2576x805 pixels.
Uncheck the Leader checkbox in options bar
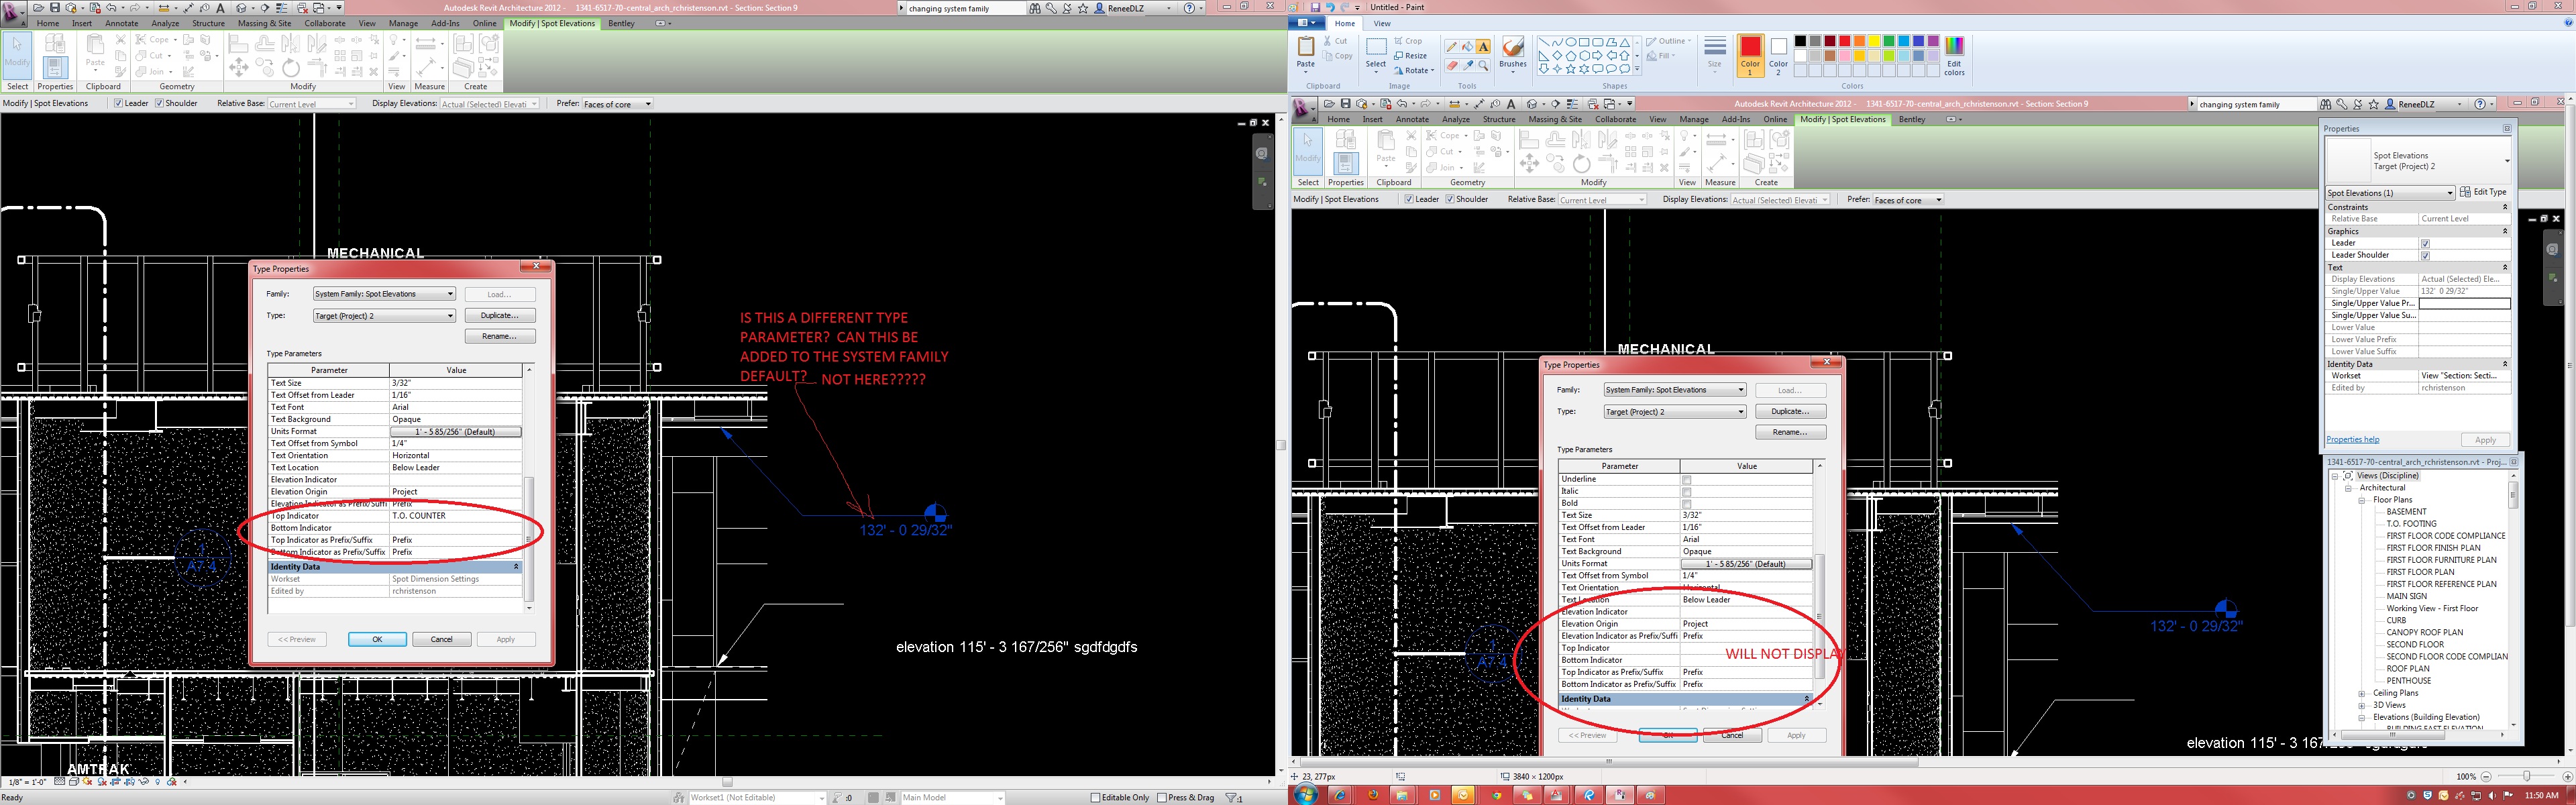(x=118, y=103)
